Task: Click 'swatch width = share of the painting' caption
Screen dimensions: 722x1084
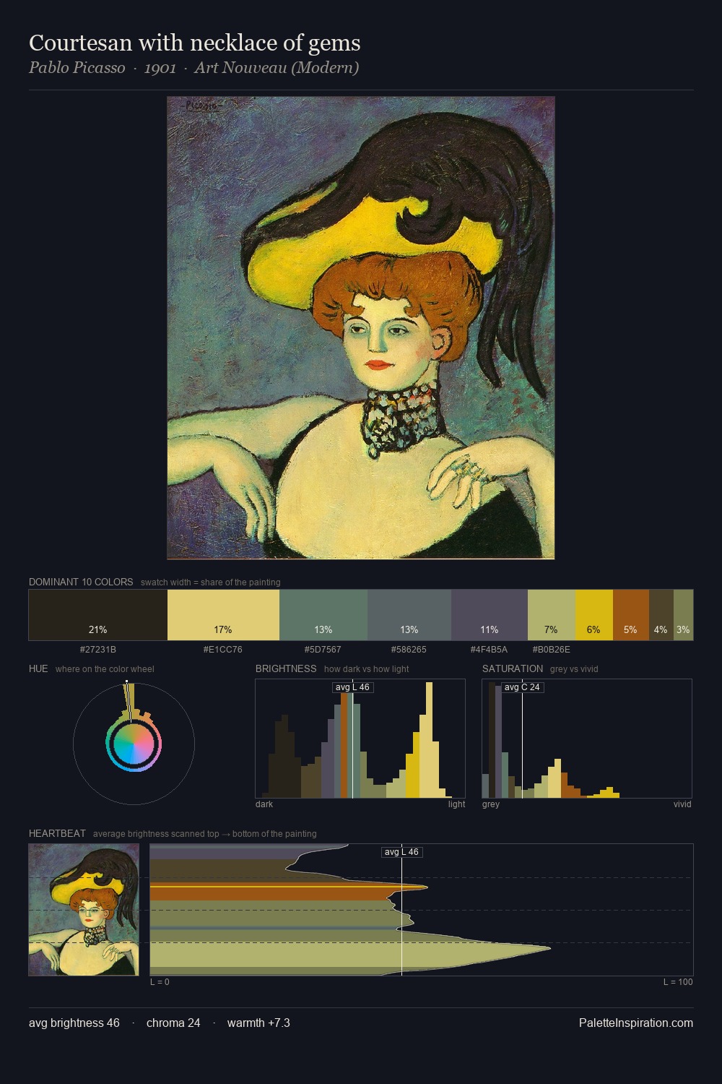Action: pos(211,582)
